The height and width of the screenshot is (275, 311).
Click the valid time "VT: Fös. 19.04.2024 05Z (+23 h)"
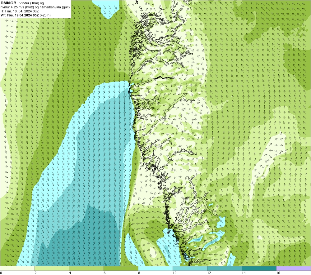26,15
